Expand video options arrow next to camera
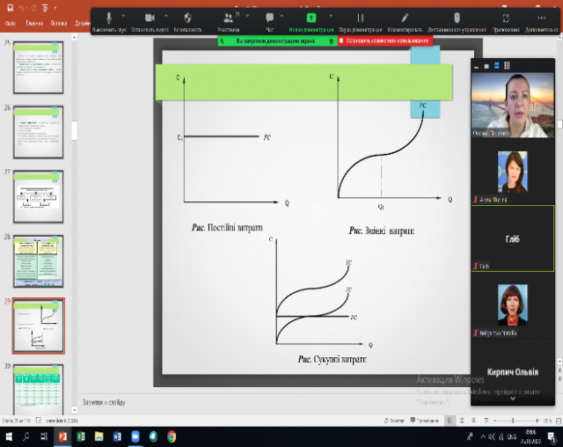Viewport: 563px width, 447px height. pyautogui.click(x=166, y=16)
